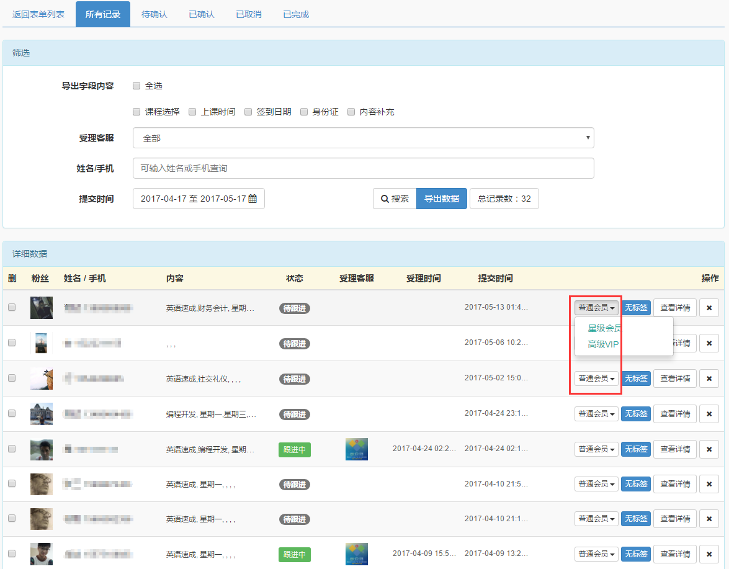Focus the 姓名/手机 search input
Viewport: 729px width, 569px height.
(x=363, y=168)
